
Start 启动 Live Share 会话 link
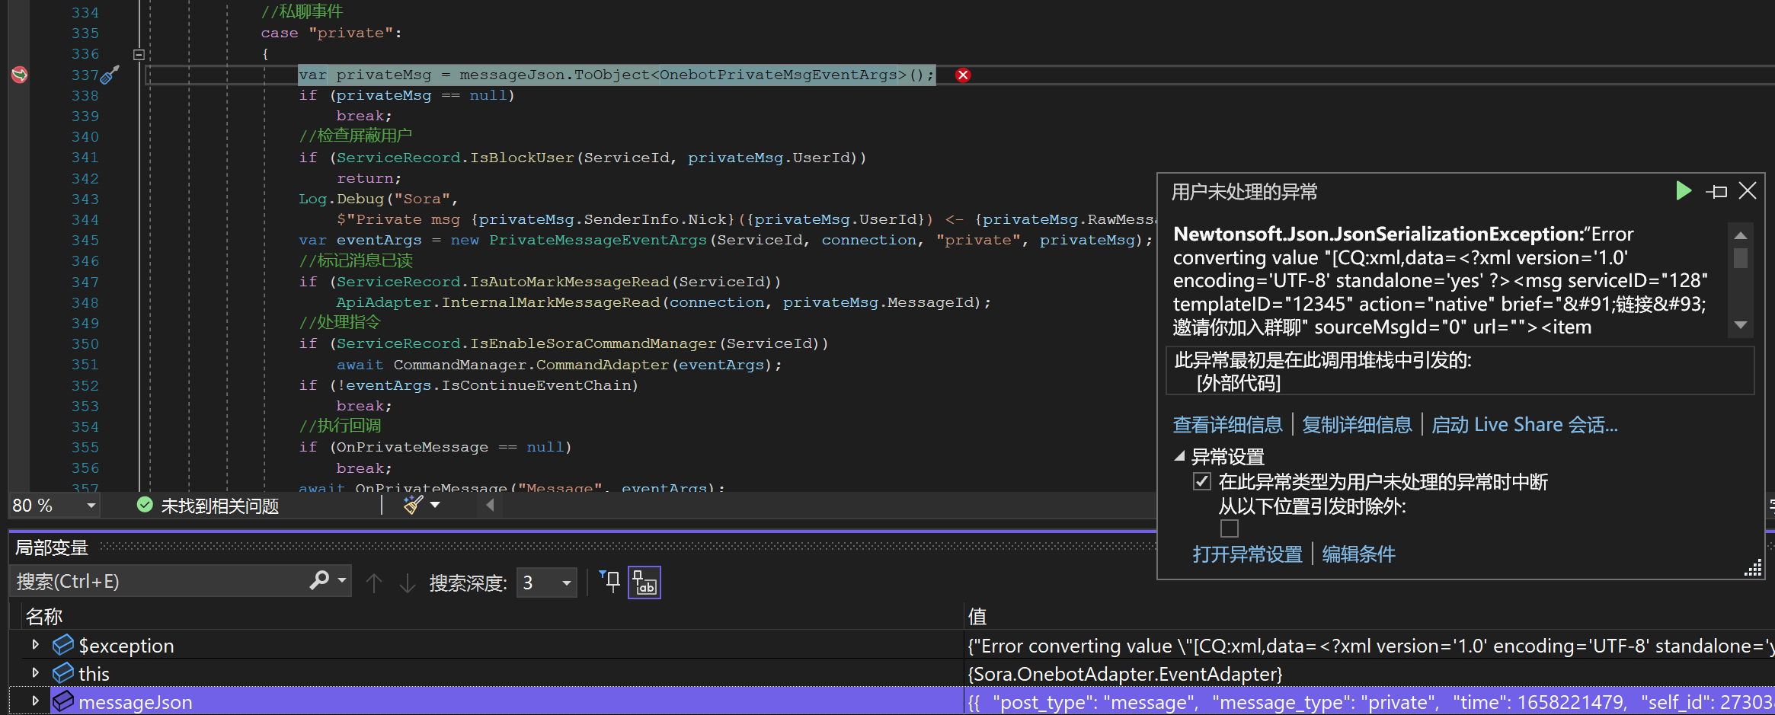(1524, 425)
